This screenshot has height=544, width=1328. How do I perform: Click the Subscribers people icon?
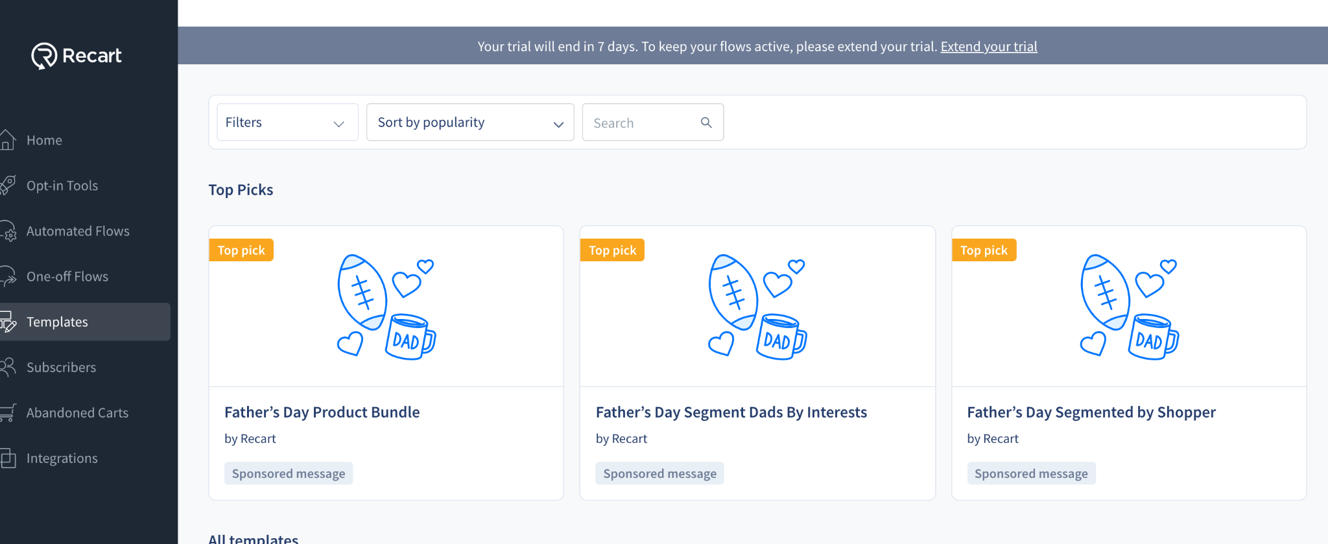[8, 368]
